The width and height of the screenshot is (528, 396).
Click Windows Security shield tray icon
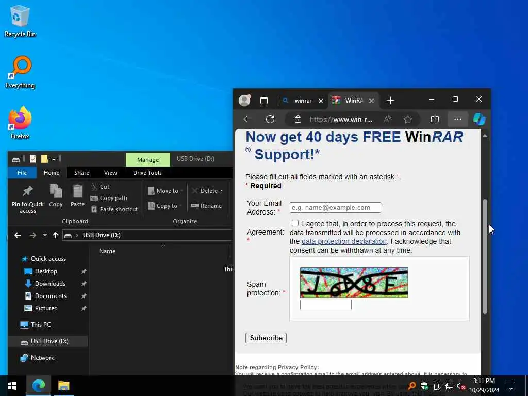click(424, 386)
